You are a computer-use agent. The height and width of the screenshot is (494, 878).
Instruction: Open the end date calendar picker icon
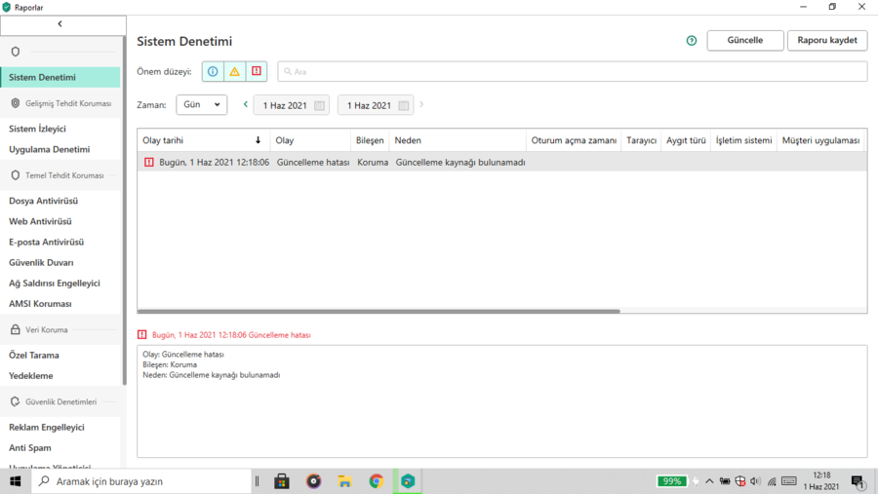pos(403,105)
